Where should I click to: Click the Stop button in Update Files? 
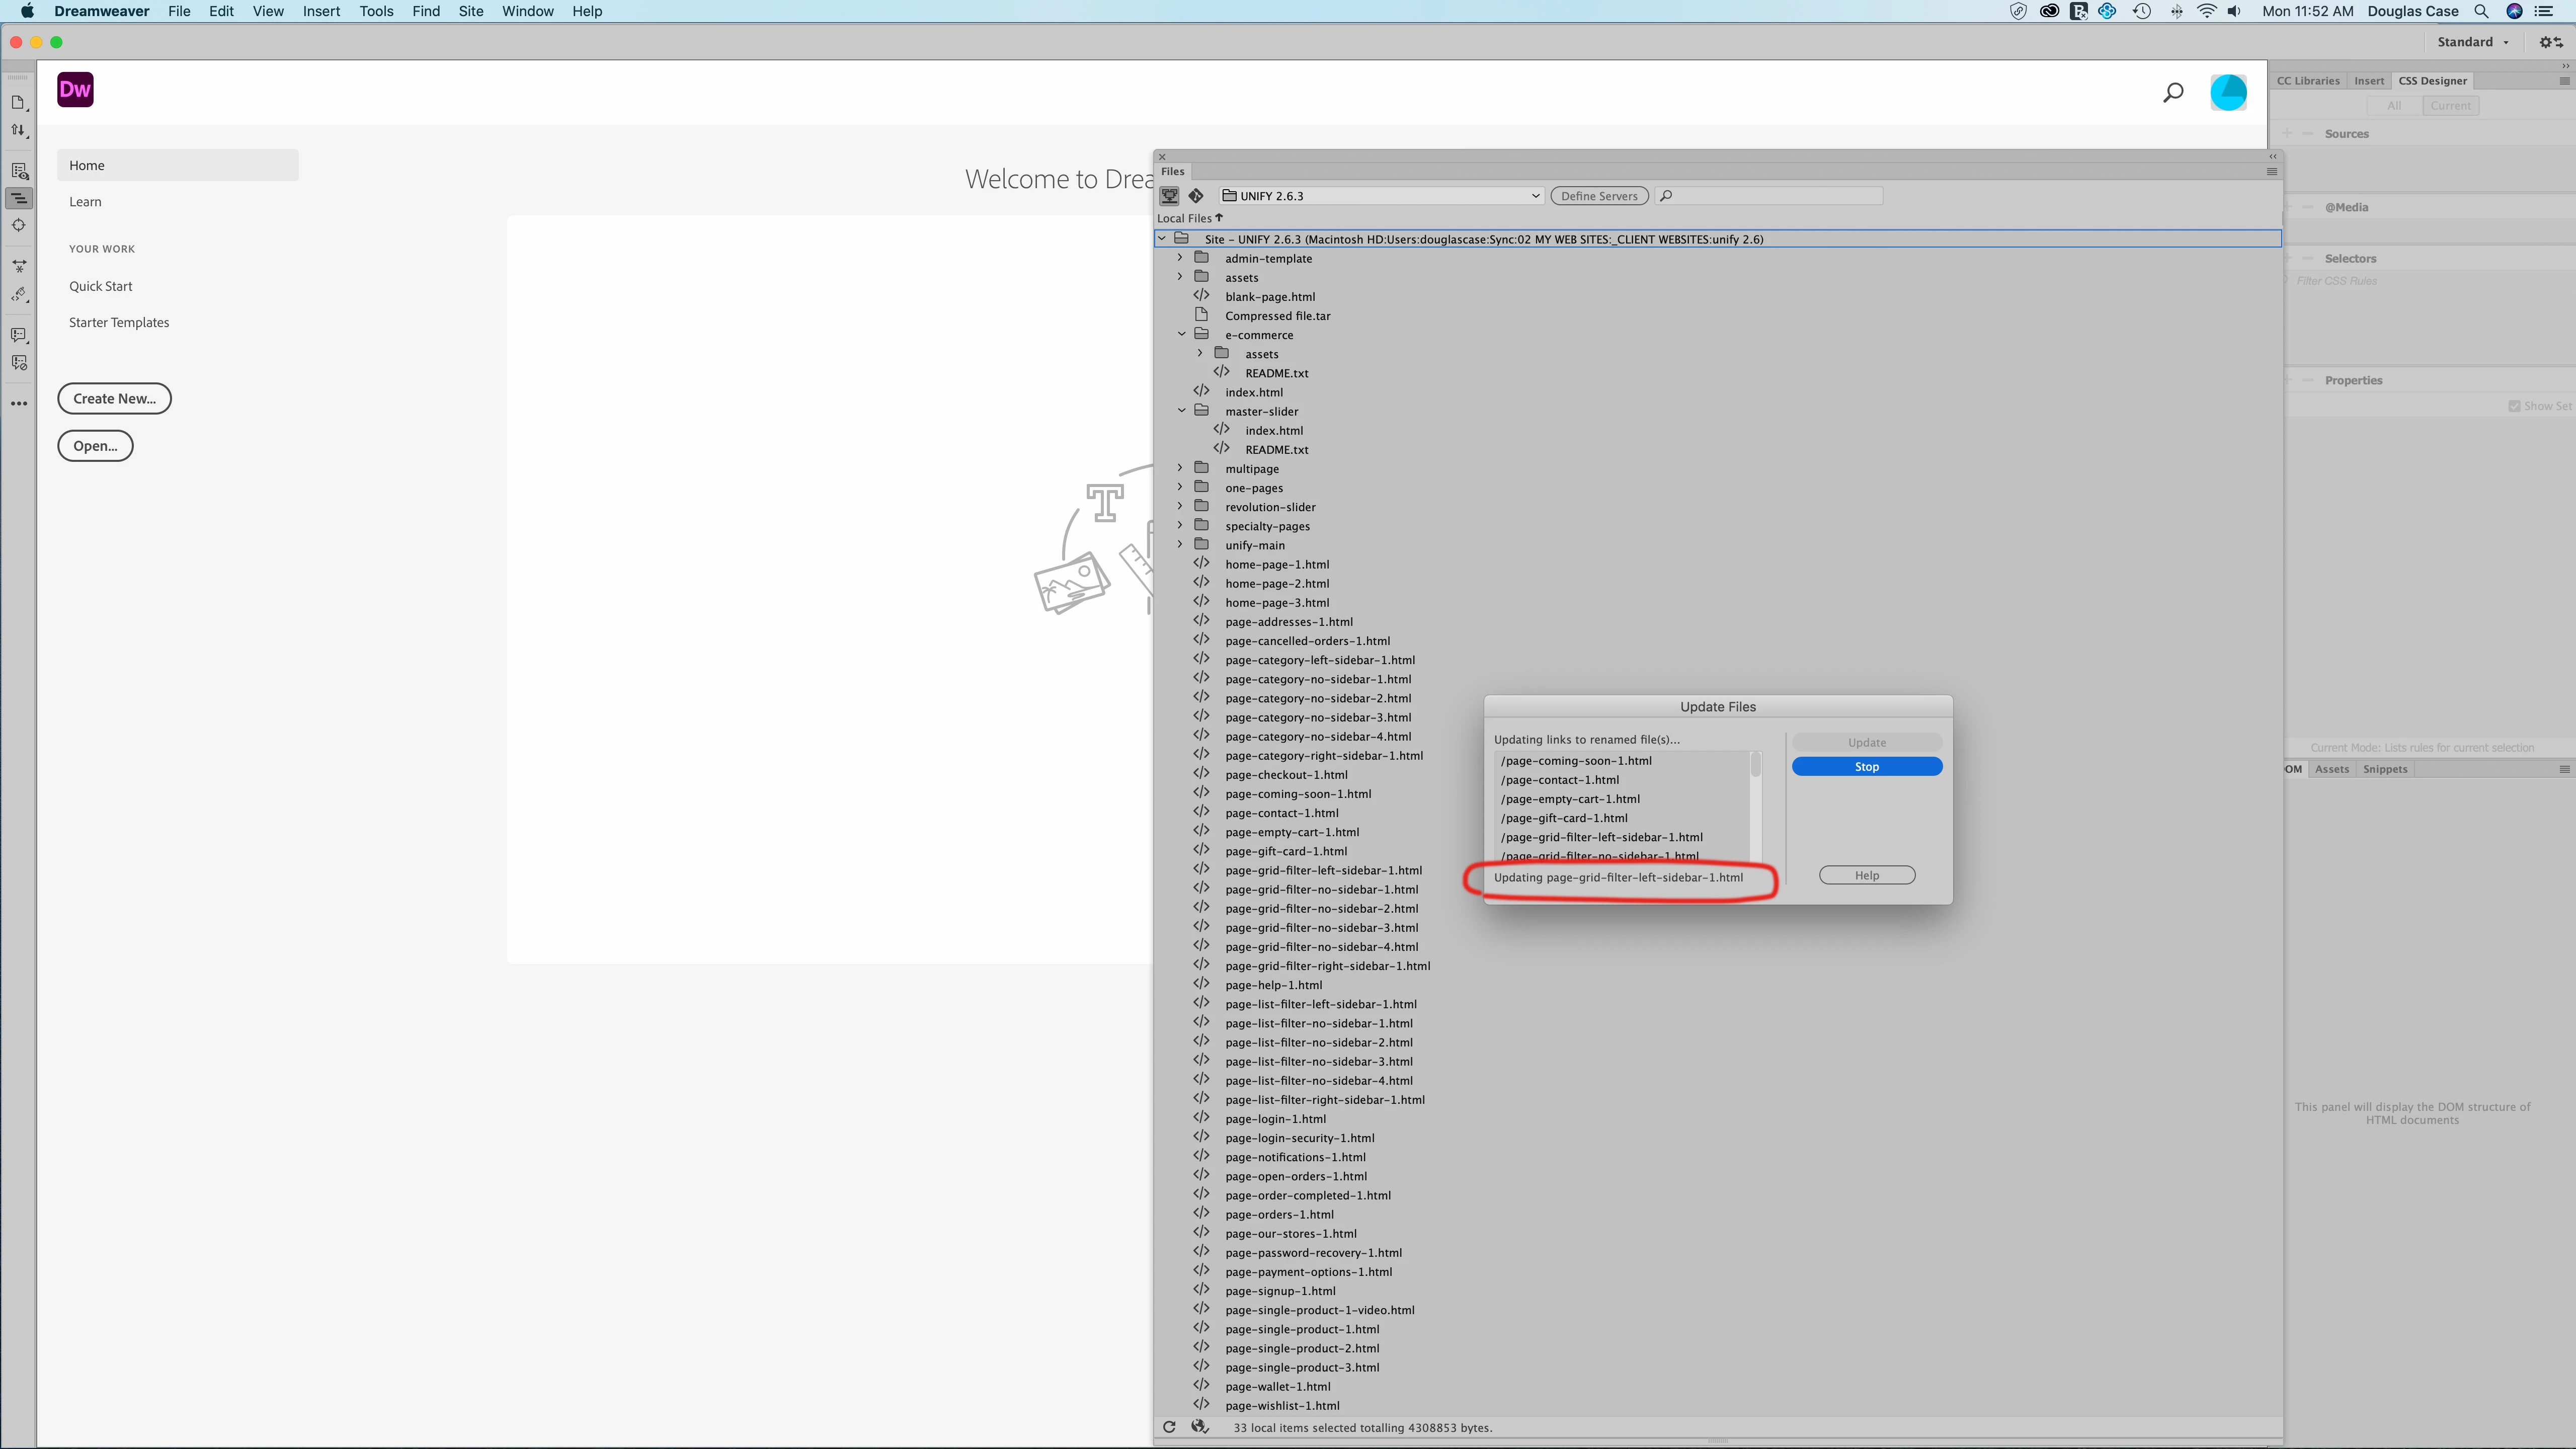[1866, 767]
